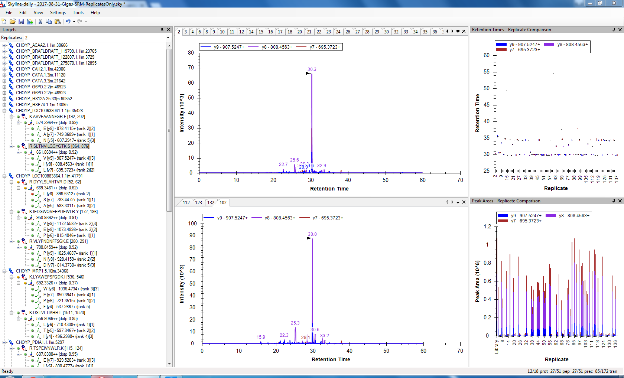
Task: Click the Cut scissors icon
Action: (x=40, y=22)
